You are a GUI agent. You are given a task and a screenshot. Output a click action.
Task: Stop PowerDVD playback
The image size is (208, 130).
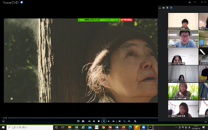pos(99,121)
